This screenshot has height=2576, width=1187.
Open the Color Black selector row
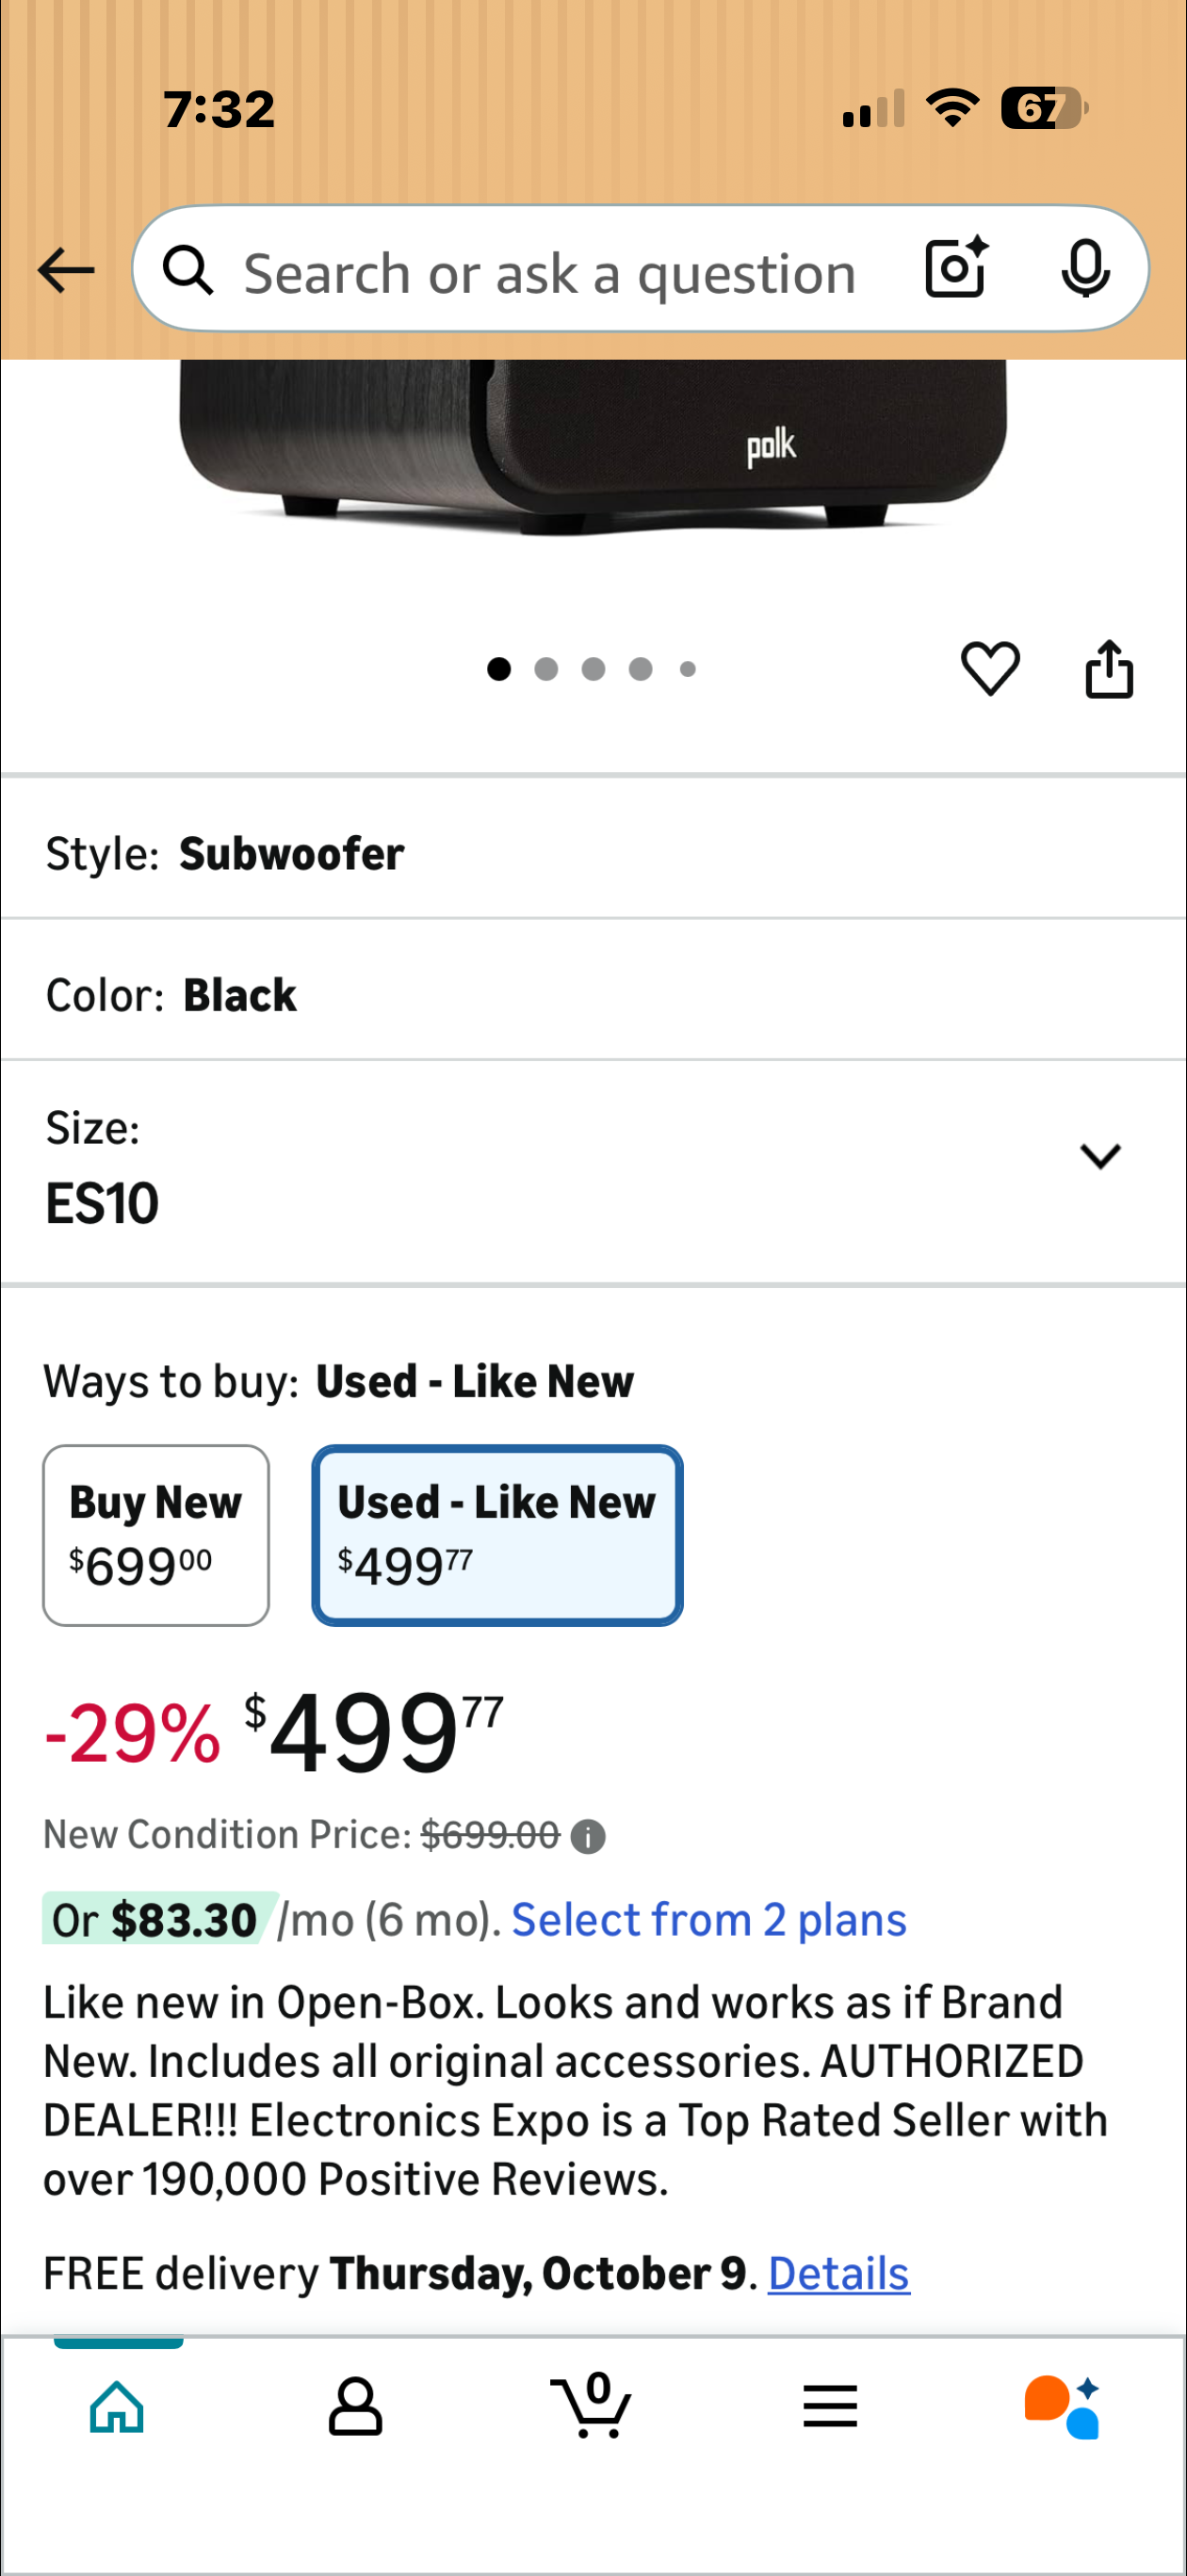pyautogui.click(x=593, y=995)
